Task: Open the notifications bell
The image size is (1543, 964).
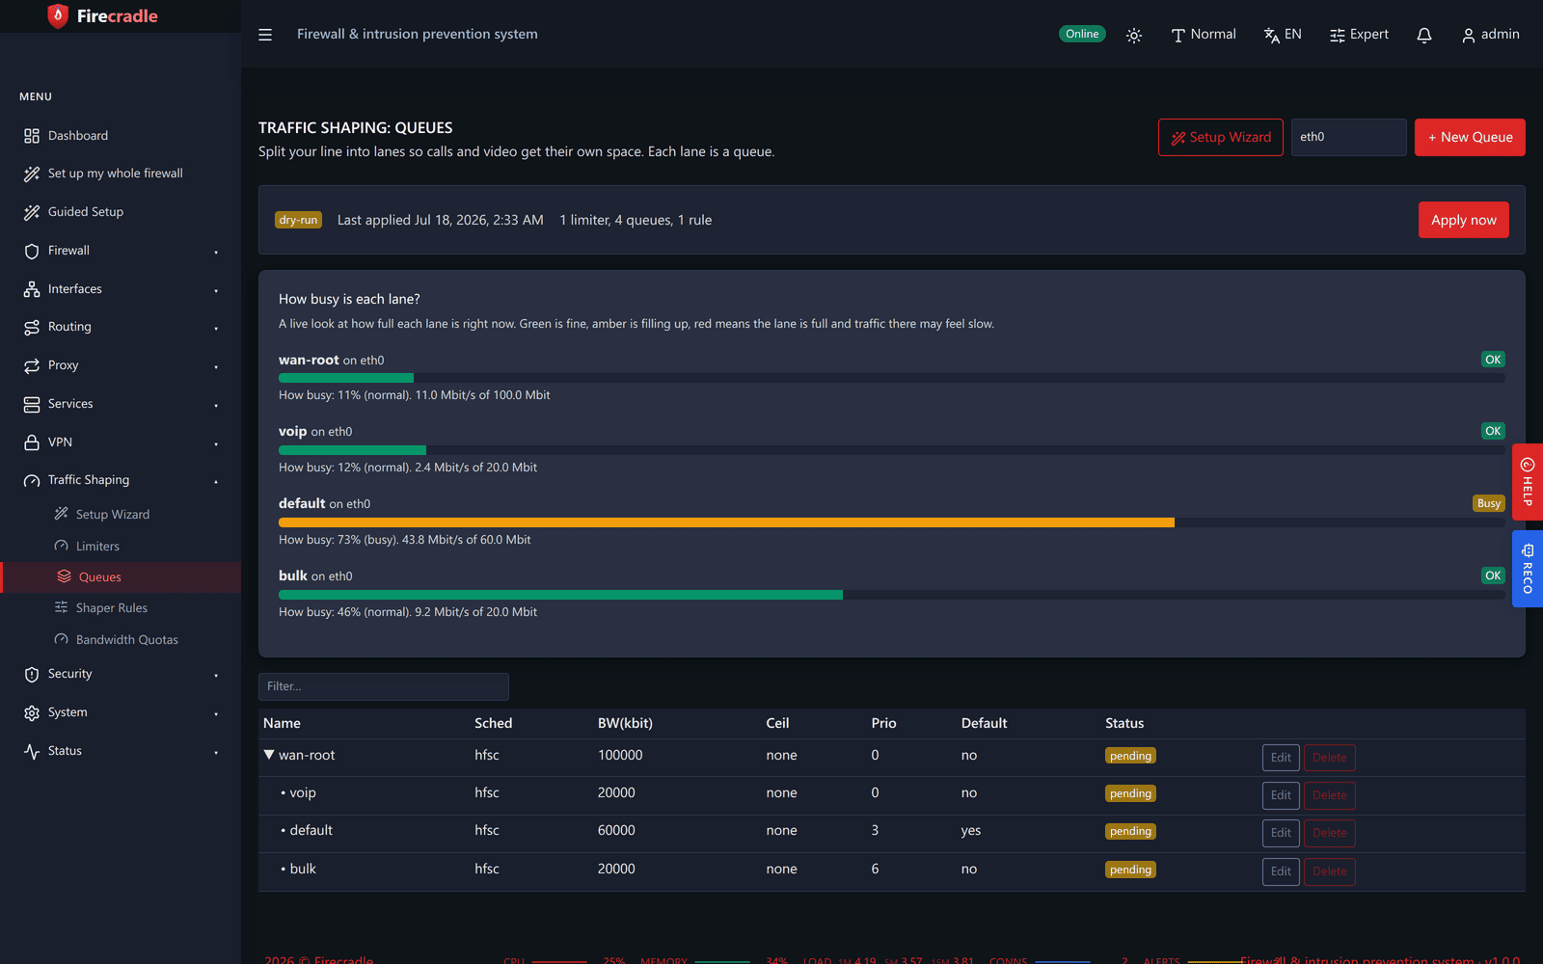Action: pos(1424,35)
